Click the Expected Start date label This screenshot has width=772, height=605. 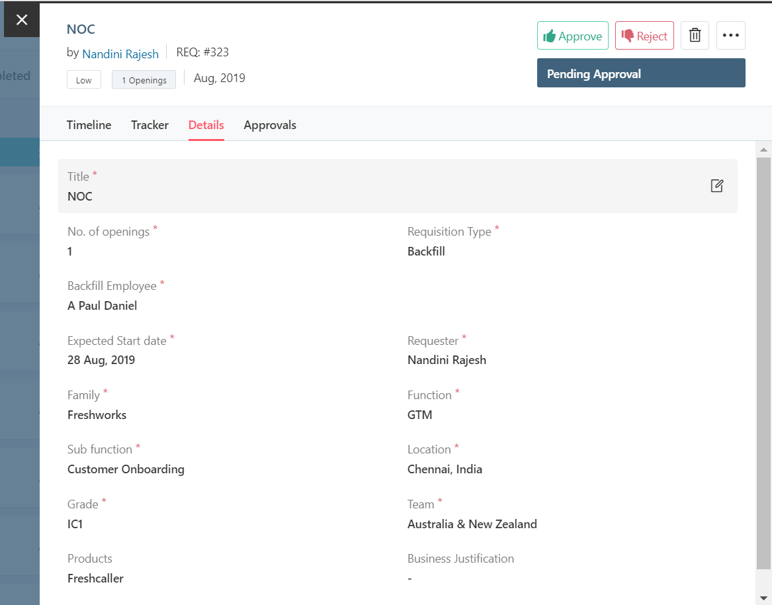tap(116, 340)
